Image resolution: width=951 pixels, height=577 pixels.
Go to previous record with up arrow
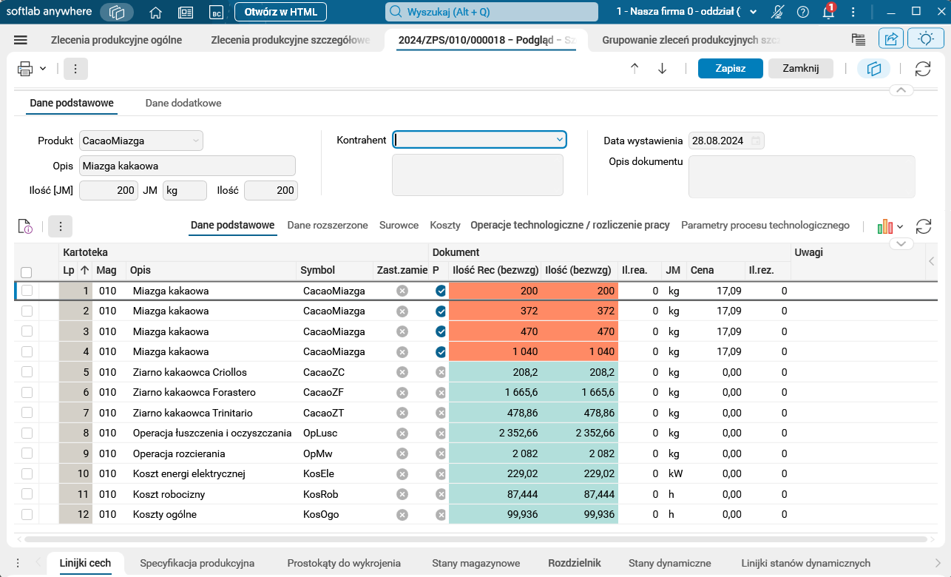[634, 69]
